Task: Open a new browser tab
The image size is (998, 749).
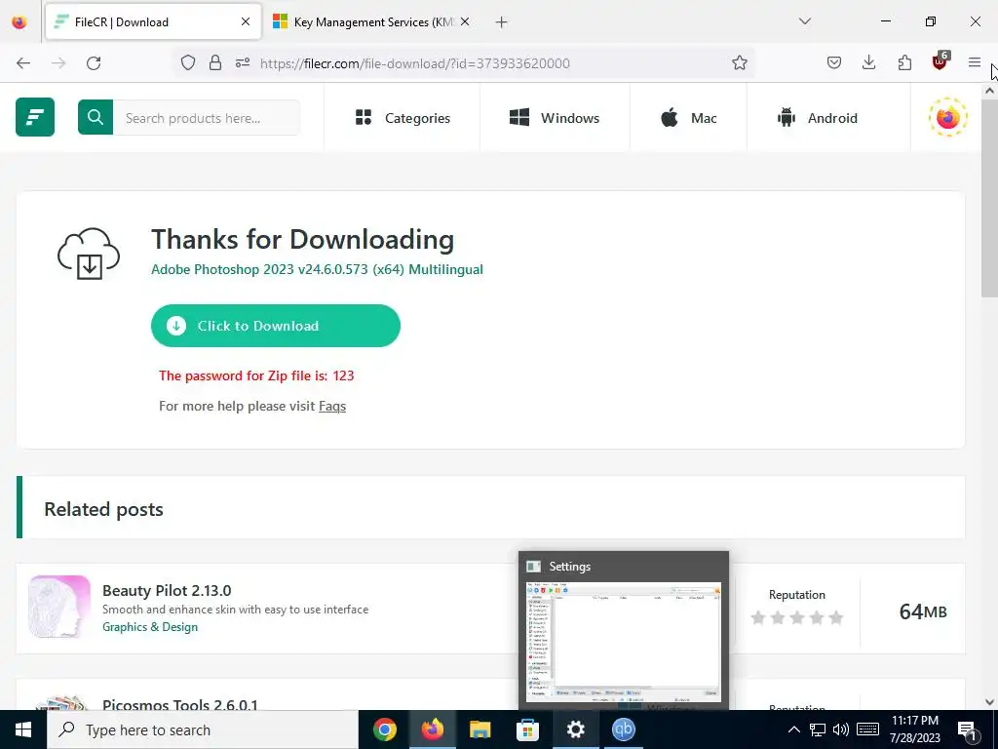Action: 502,22
